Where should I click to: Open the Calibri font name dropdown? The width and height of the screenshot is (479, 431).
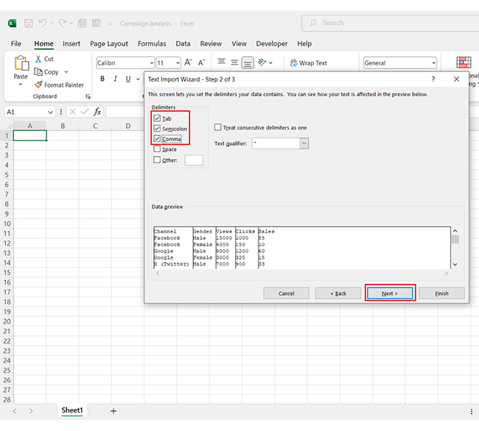tap(152, 63)
